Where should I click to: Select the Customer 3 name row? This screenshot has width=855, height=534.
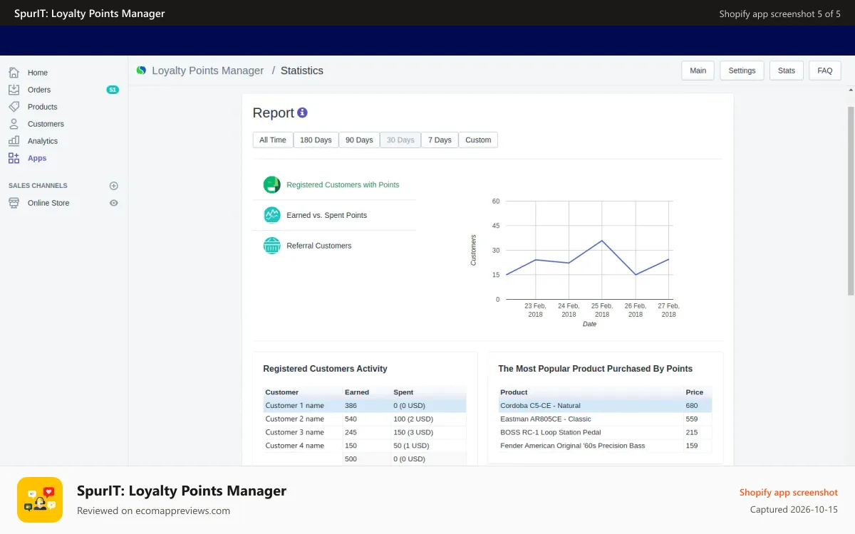click(x=365, y=433)
